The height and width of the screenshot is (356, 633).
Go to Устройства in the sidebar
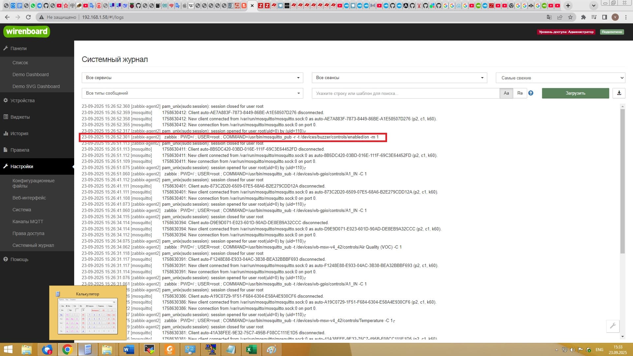pyautogui.click(x=22, y=101)
